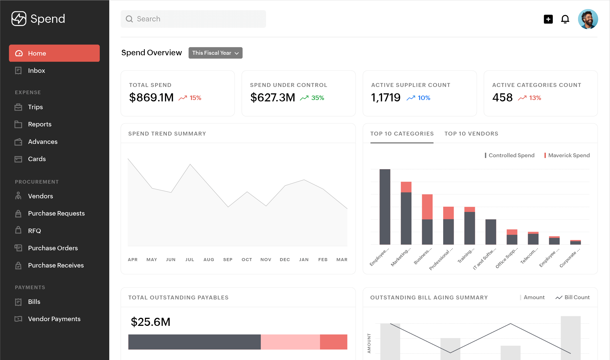Image resolution: width=610 pixels, height=360 pixels.
Task: Open the This Fiscal Year dropdown
Action: click(215, 53)
